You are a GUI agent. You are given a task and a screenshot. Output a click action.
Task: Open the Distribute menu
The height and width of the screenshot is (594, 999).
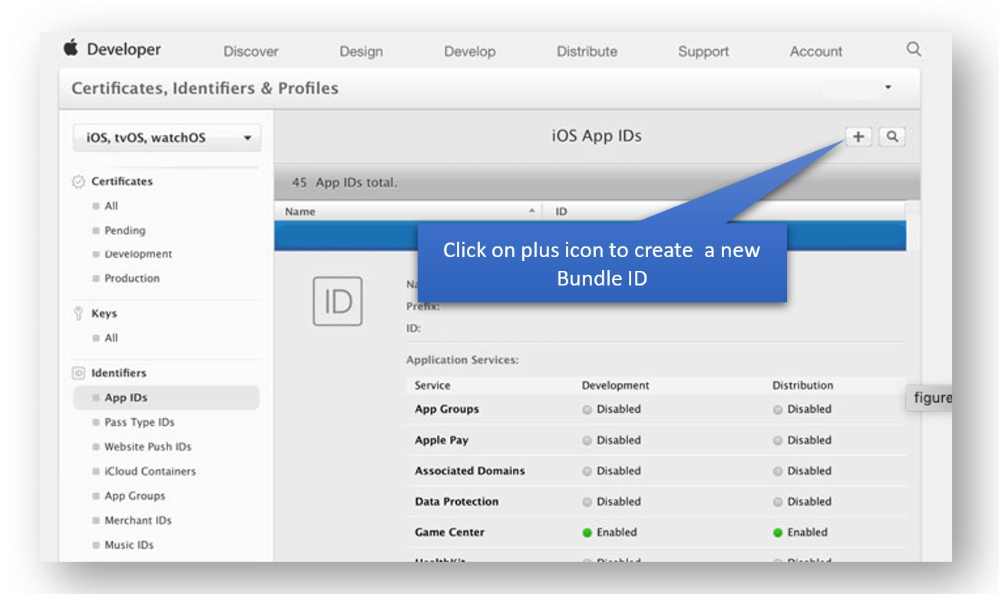(x=587, y=51)
